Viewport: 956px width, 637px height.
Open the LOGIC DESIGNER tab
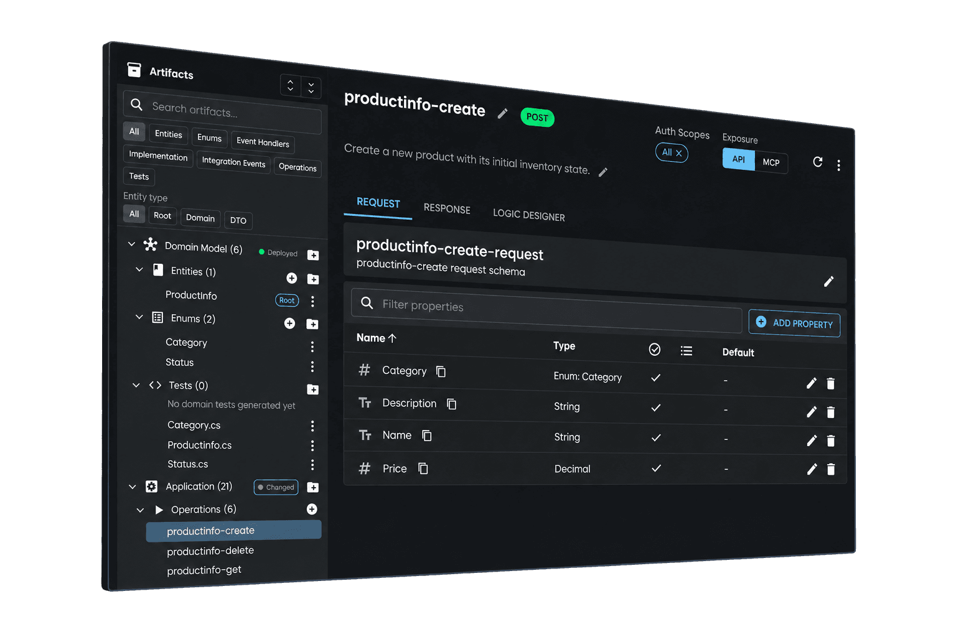529,215
